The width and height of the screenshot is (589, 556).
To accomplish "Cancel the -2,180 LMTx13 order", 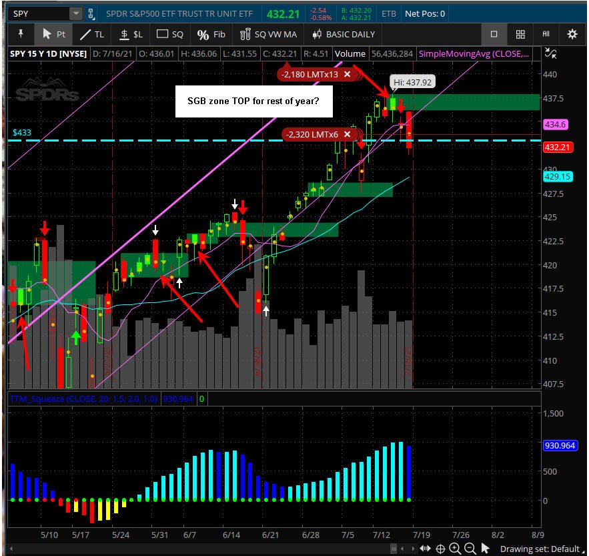I will coord(348,74).
